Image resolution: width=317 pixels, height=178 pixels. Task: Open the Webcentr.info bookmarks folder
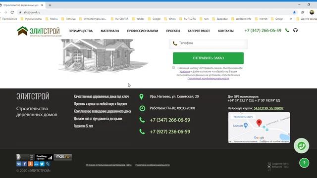241,19
